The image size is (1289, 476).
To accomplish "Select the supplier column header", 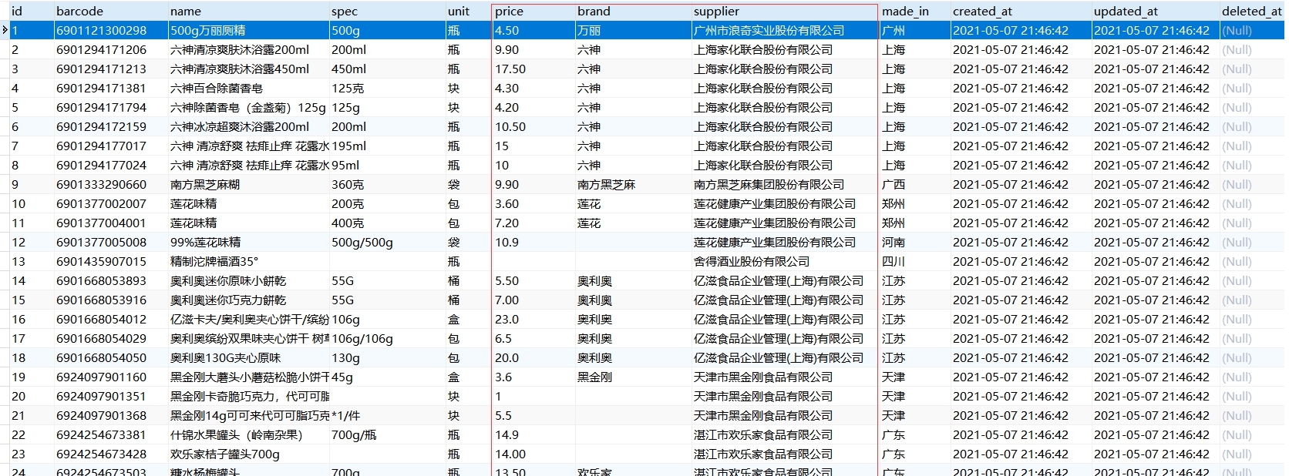I will 785,11.
